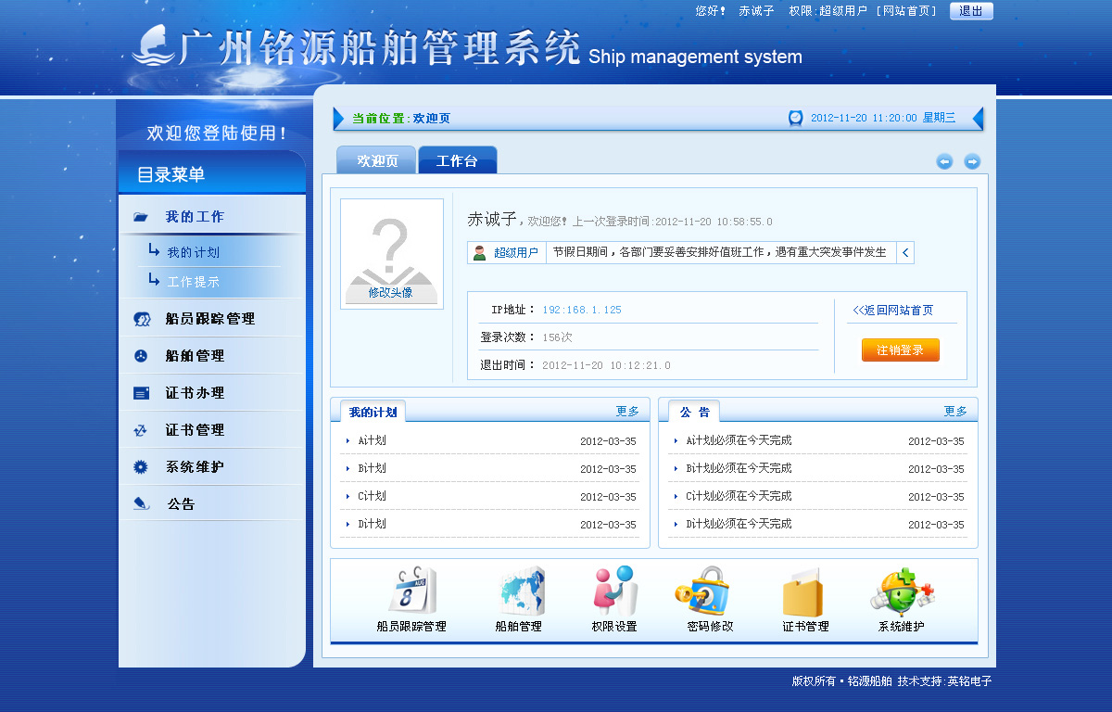Select 我的计划 in the sidebar tree
This screenshot has width=1112, height=712.
[194, 252]
